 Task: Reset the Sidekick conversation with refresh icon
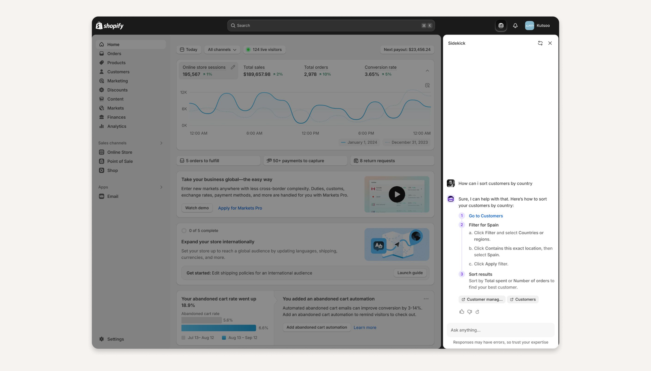click(540, 43)
